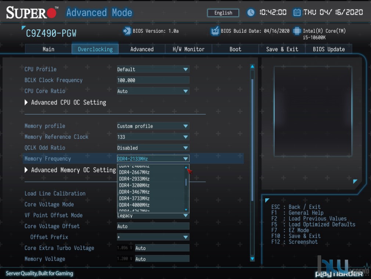
Task: Click the CPU Profile label
Action: tap(40, 69)
